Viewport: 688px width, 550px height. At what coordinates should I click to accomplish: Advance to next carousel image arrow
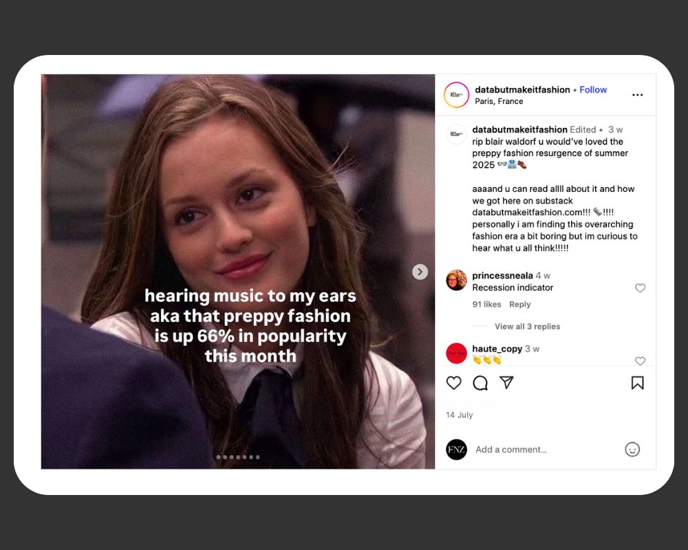click(420, 272)
